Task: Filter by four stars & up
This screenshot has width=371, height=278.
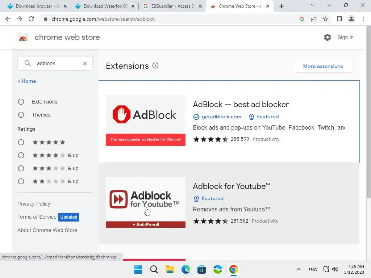Action: 21,155
